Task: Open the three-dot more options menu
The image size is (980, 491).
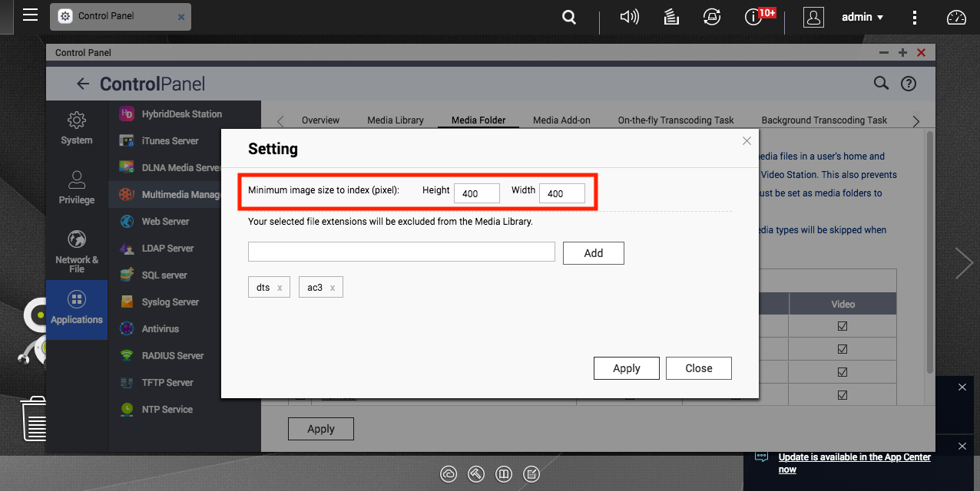Action: pyautogui.click(x=914, y=17)
